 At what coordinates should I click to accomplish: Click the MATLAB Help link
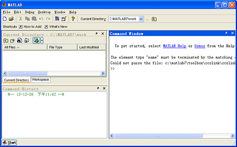175,46
